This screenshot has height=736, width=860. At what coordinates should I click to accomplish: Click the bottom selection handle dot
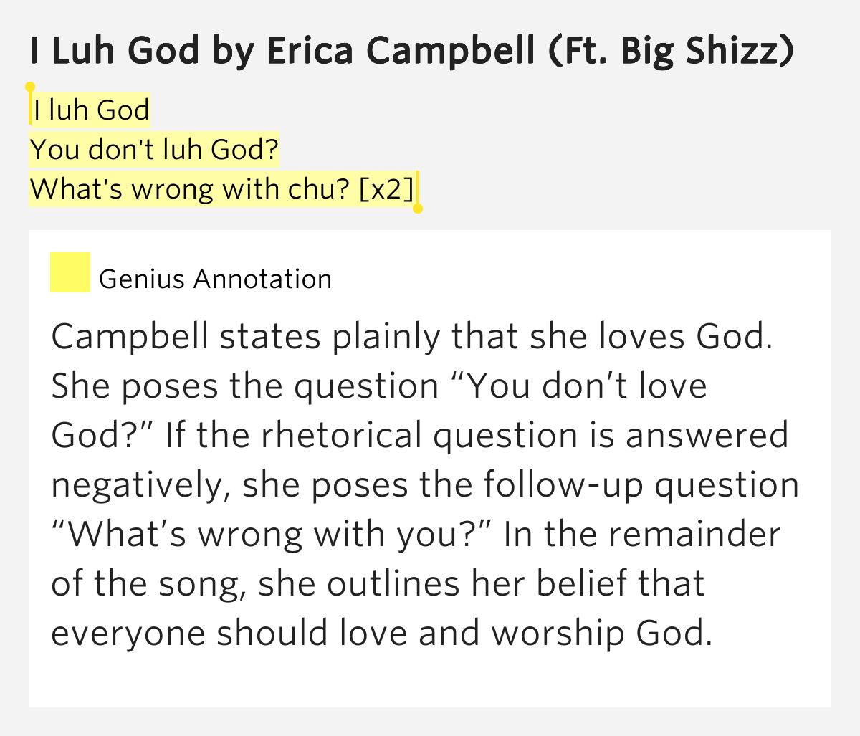[x=418, y=209]
